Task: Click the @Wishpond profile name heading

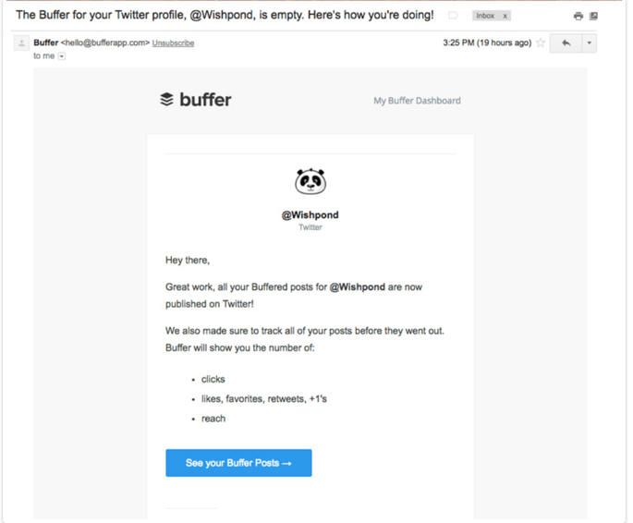Action: tap(310, 214)
